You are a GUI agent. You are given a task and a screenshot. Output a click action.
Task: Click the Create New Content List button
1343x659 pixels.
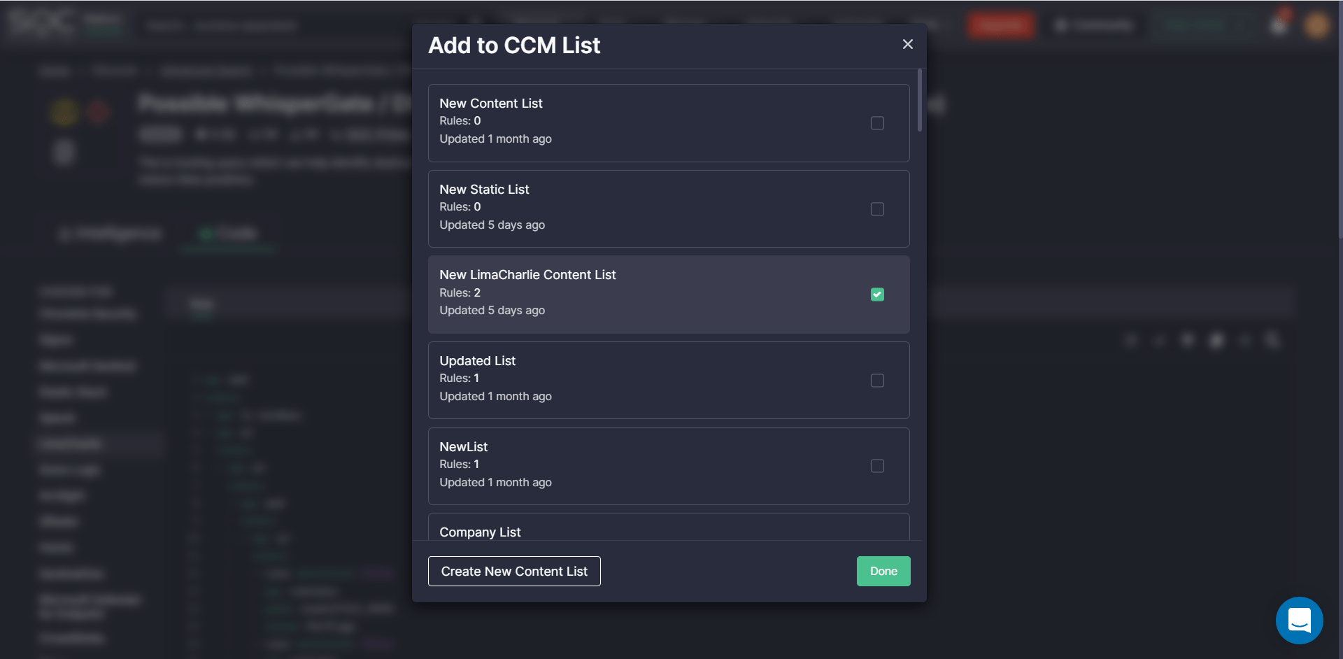514,572
